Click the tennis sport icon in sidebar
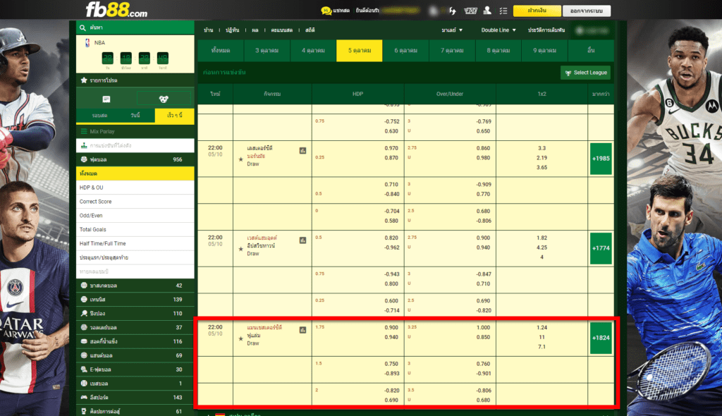 tap(84, 300)
